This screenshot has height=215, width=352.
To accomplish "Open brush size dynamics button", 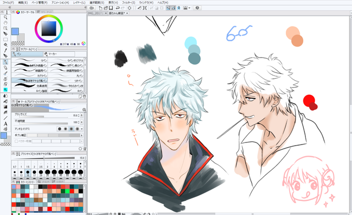I will pyautogui.click(x=82, y=116).
